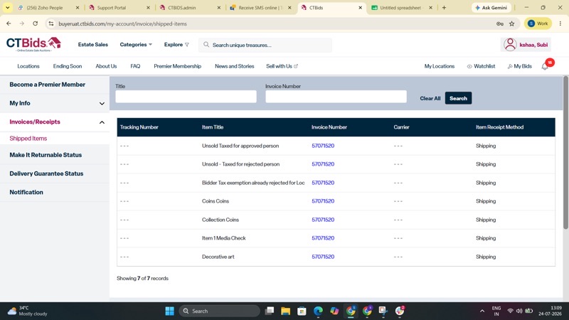
Task: Open Microsoft Store from the taskbar
Action: coord(302,311)
